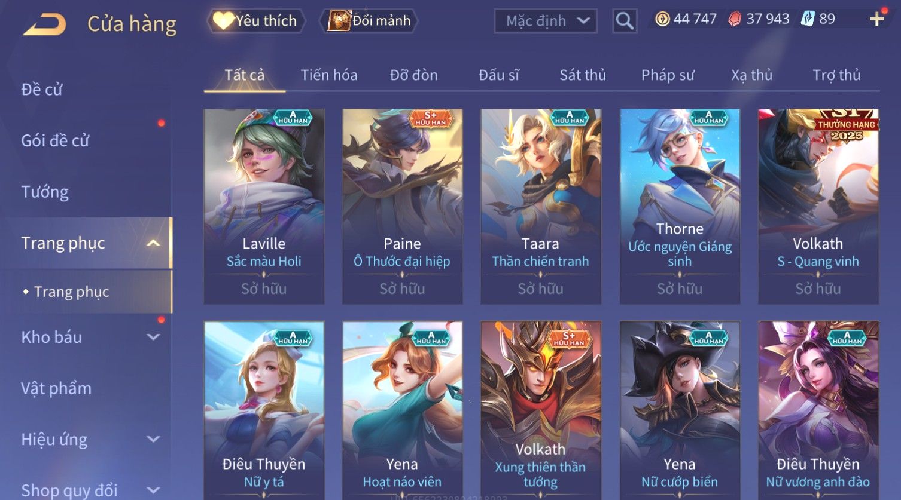Select the Paine Ô Thước đại hiệp skin
The width and height of the screenshot is (901, 500).
click(x=402, y=206)
